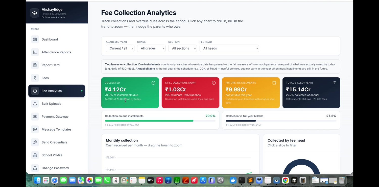Open Docker from the dock
Screen dimensions: 379x187
click(x=233, y=180)
